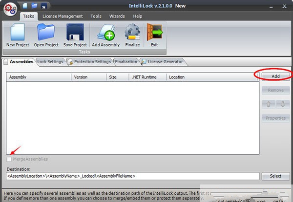Open the Tasks ribbon tab
This screenshot has height=202, width=293.
click(29, 17)
